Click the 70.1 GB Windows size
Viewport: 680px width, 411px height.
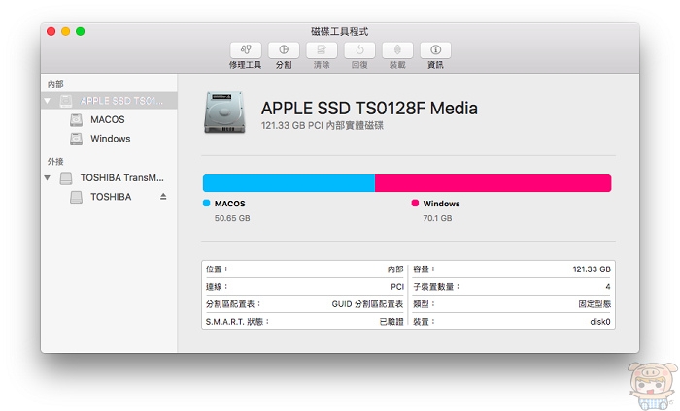pyautogui.click(x=437, y=218)
